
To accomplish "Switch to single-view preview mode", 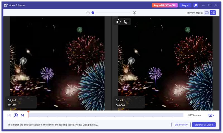I will (207, 13).
